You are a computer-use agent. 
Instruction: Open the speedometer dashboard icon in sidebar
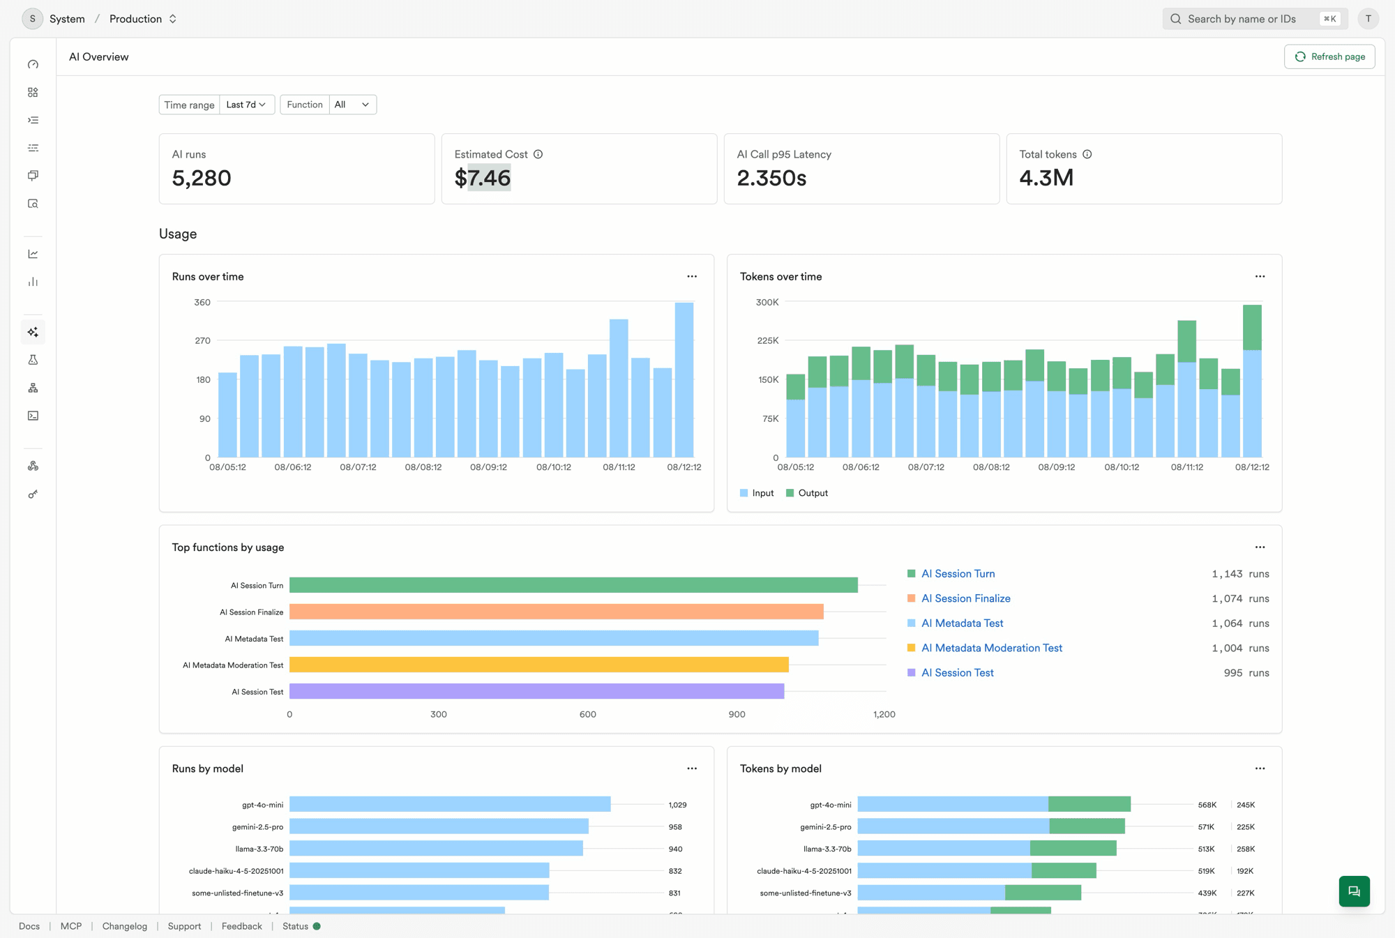(33, 64)
